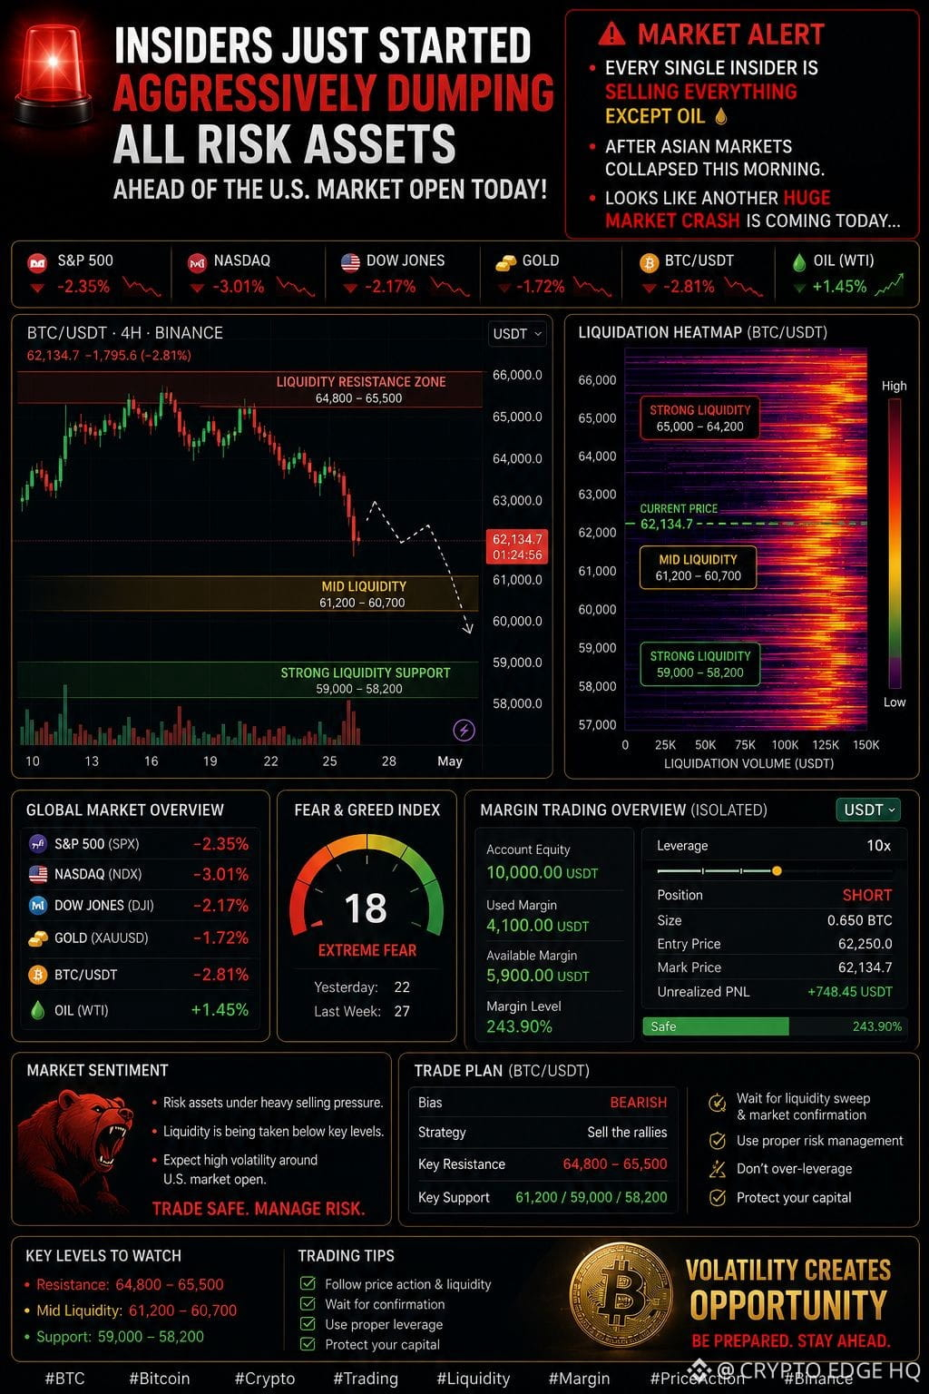Click Strong Liquidity 59,000 – 58,200 heatmap label
The height and width of the screenshot is (1394, 929).
[x=699, y=663]
